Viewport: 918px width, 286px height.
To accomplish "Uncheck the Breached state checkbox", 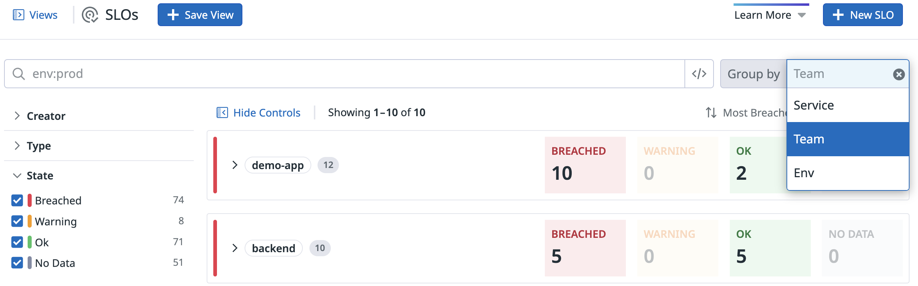I will click(17, 200).
